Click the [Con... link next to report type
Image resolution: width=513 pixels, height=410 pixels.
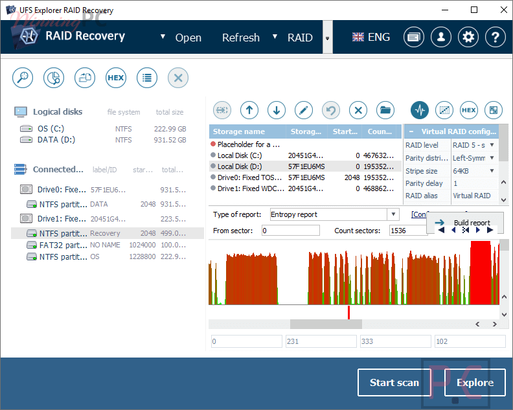pos(419,214)
